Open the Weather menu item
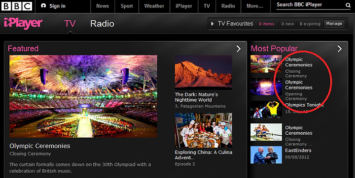 154,6
